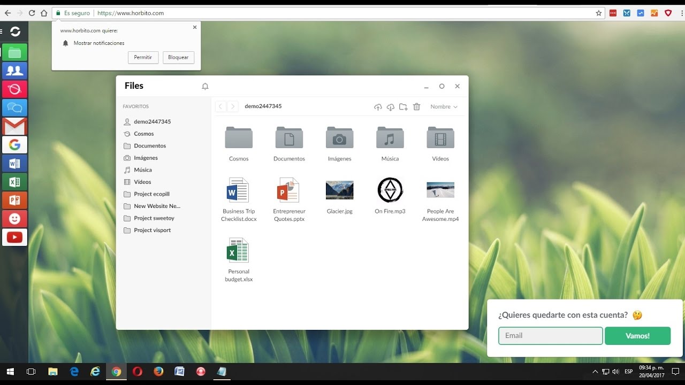Click Permitir on the notification prompt
Screen dimensions: 685x385
coord(143,57)
